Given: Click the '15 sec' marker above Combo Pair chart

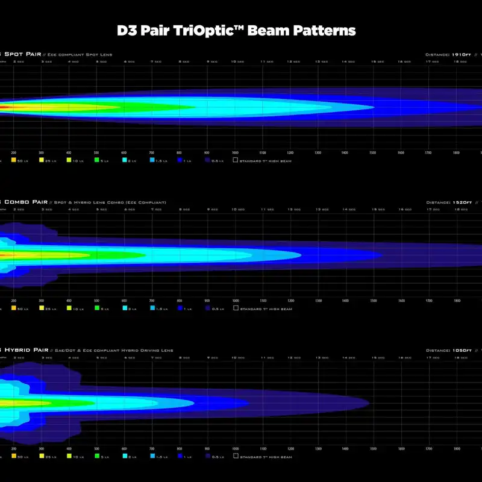Looking at the screenshot, I should tap(378, 210).
